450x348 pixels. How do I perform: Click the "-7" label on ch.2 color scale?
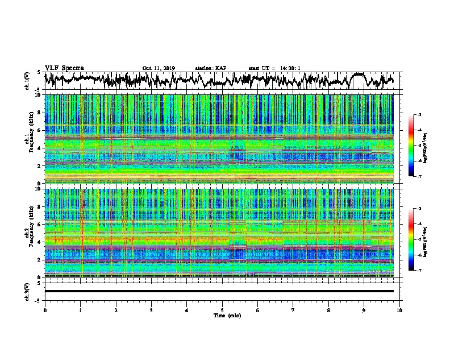coord(419,270)
